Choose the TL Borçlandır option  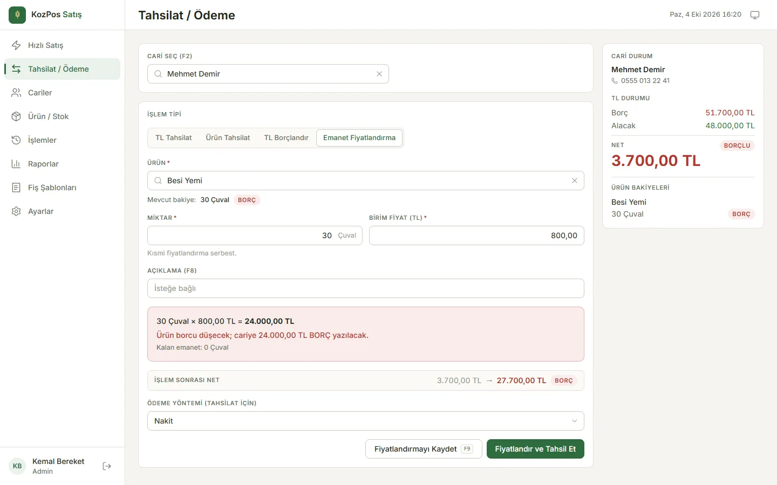coord(286,138)
